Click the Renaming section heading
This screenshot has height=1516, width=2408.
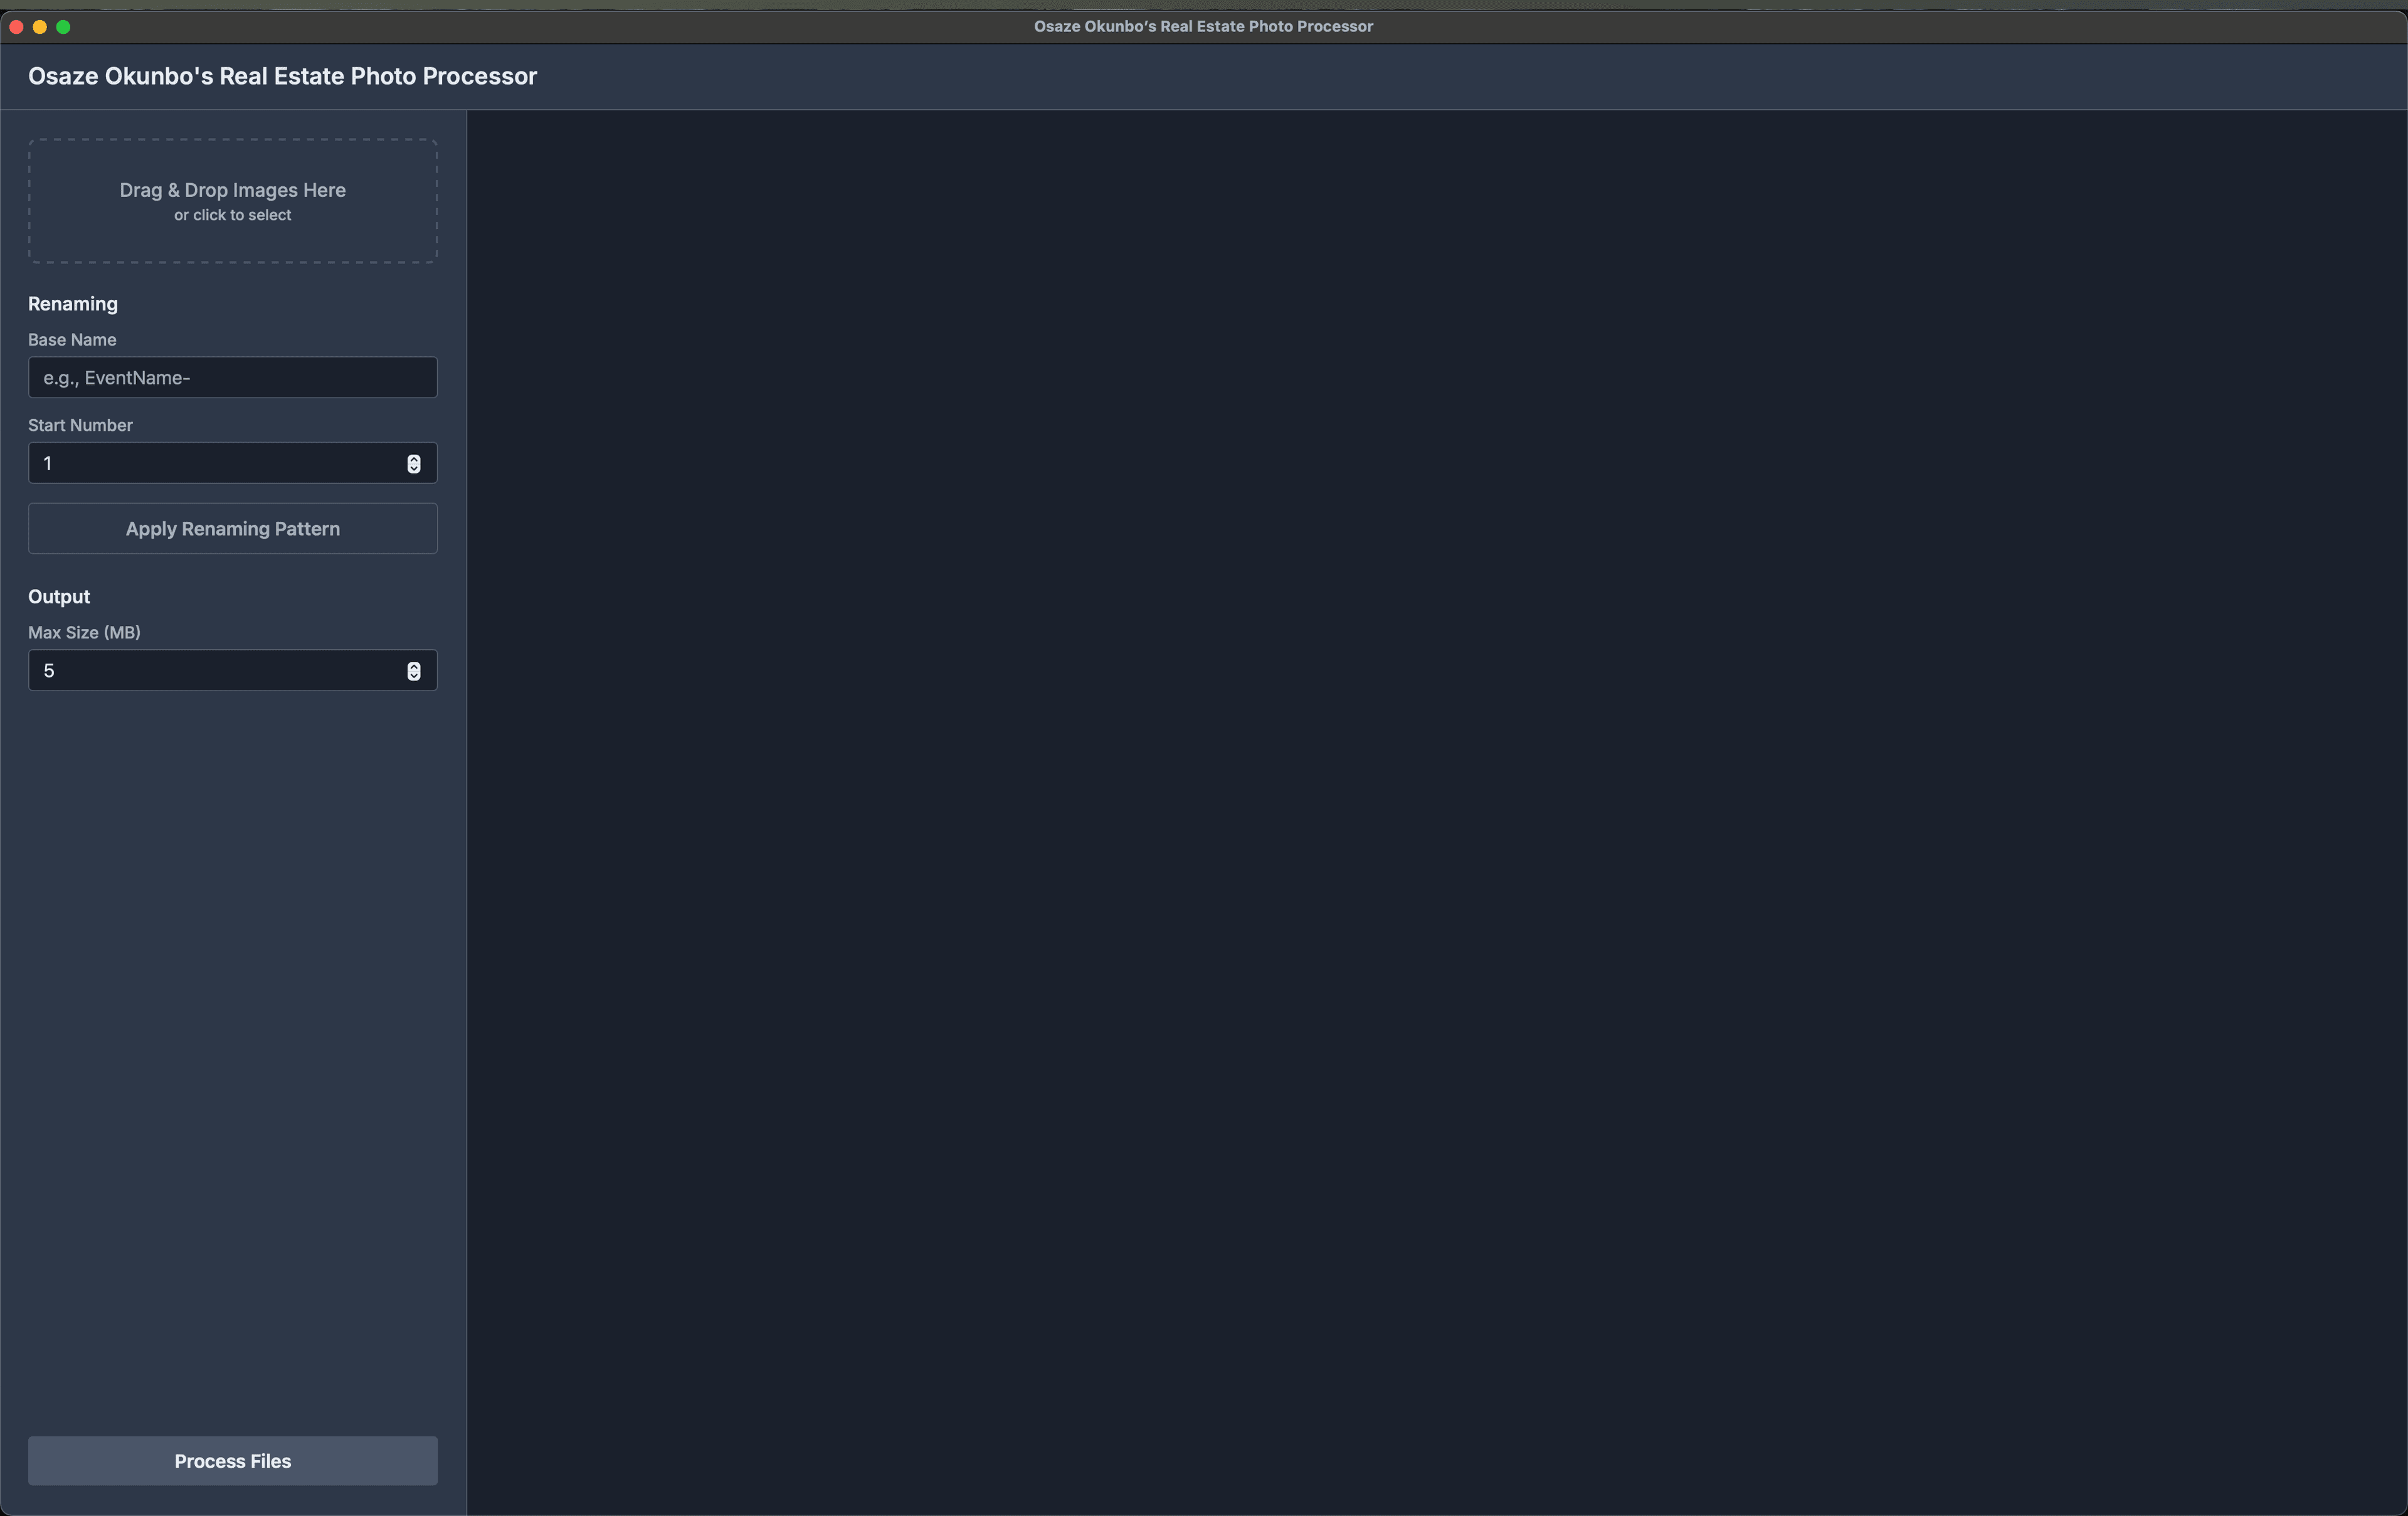click(73, 303)
